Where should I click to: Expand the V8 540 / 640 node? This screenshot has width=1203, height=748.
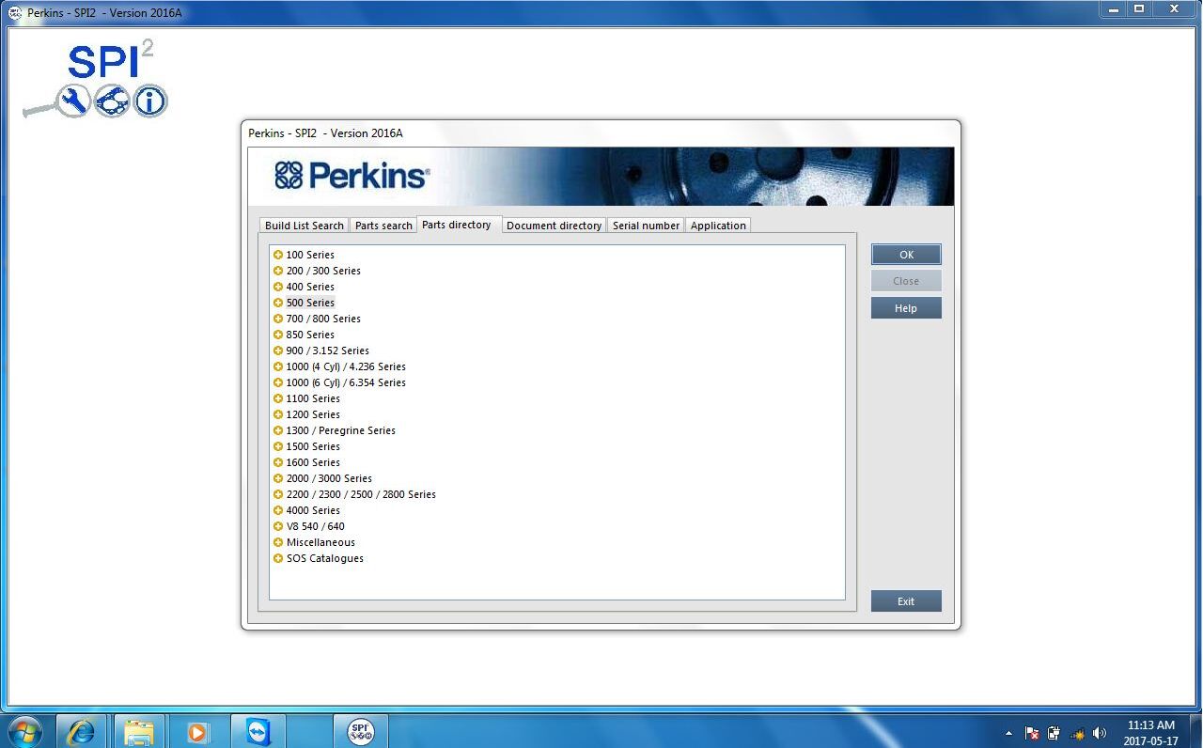(x=278, y=526)
